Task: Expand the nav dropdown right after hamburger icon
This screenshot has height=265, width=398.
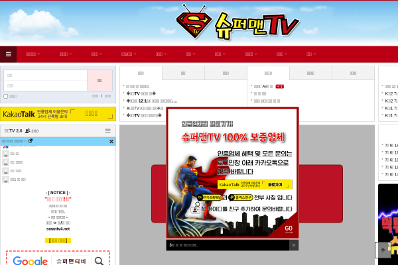Action: pos(33,54)
